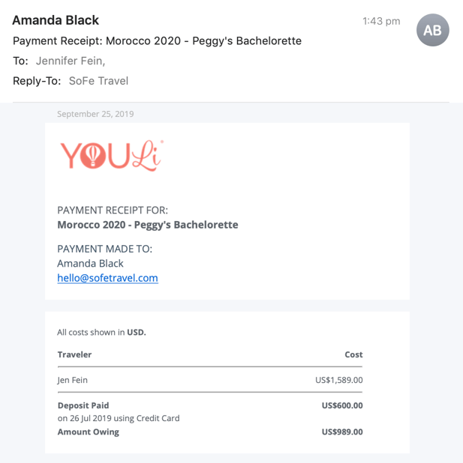Viewport: 463px width, 463px height.
Task: Click the Cost column header
Action: tap(353, 354)
